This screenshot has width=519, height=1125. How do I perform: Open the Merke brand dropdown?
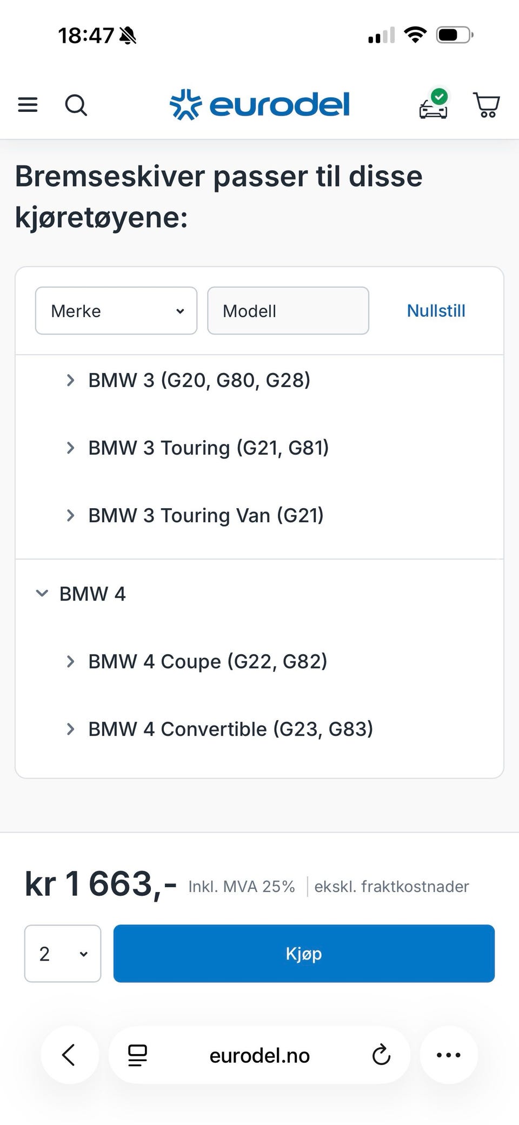click(116, 311)
